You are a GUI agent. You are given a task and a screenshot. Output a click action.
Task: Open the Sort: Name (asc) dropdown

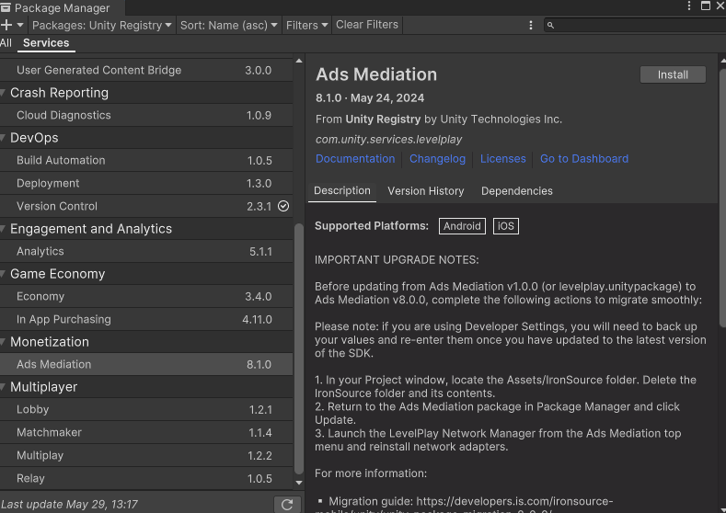click(x=229, y=25)
